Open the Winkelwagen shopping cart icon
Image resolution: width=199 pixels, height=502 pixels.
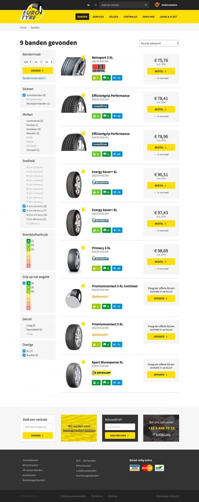(157, 5)
